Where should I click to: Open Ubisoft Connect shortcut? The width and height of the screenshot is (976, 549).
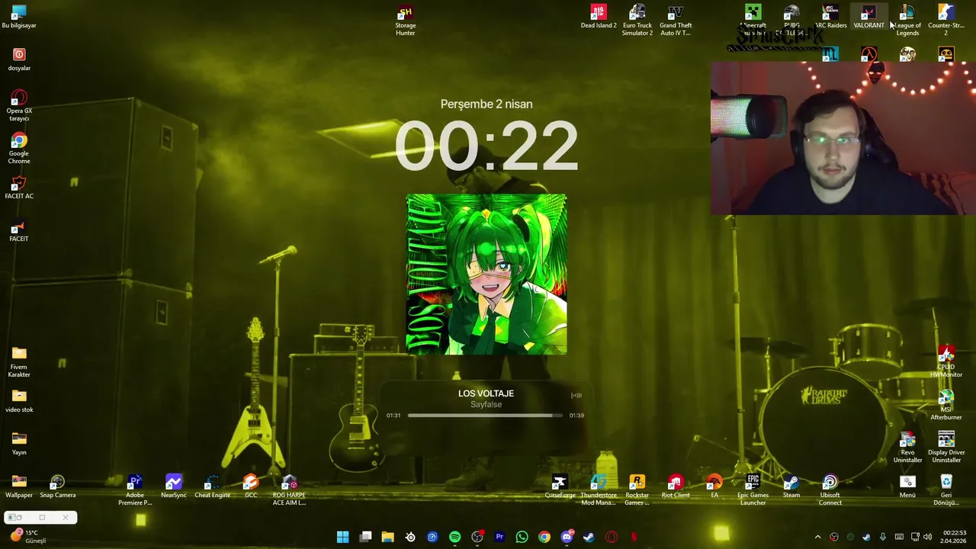pos(830,490)
